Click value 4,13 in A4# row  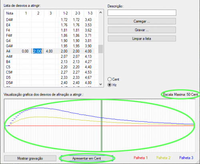pyautogui.click(x=88, y=56)
